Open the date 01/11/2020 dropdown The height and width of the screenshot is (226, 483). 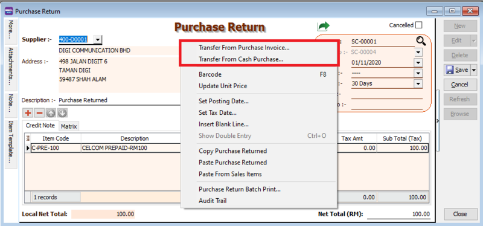click(418, 63)
